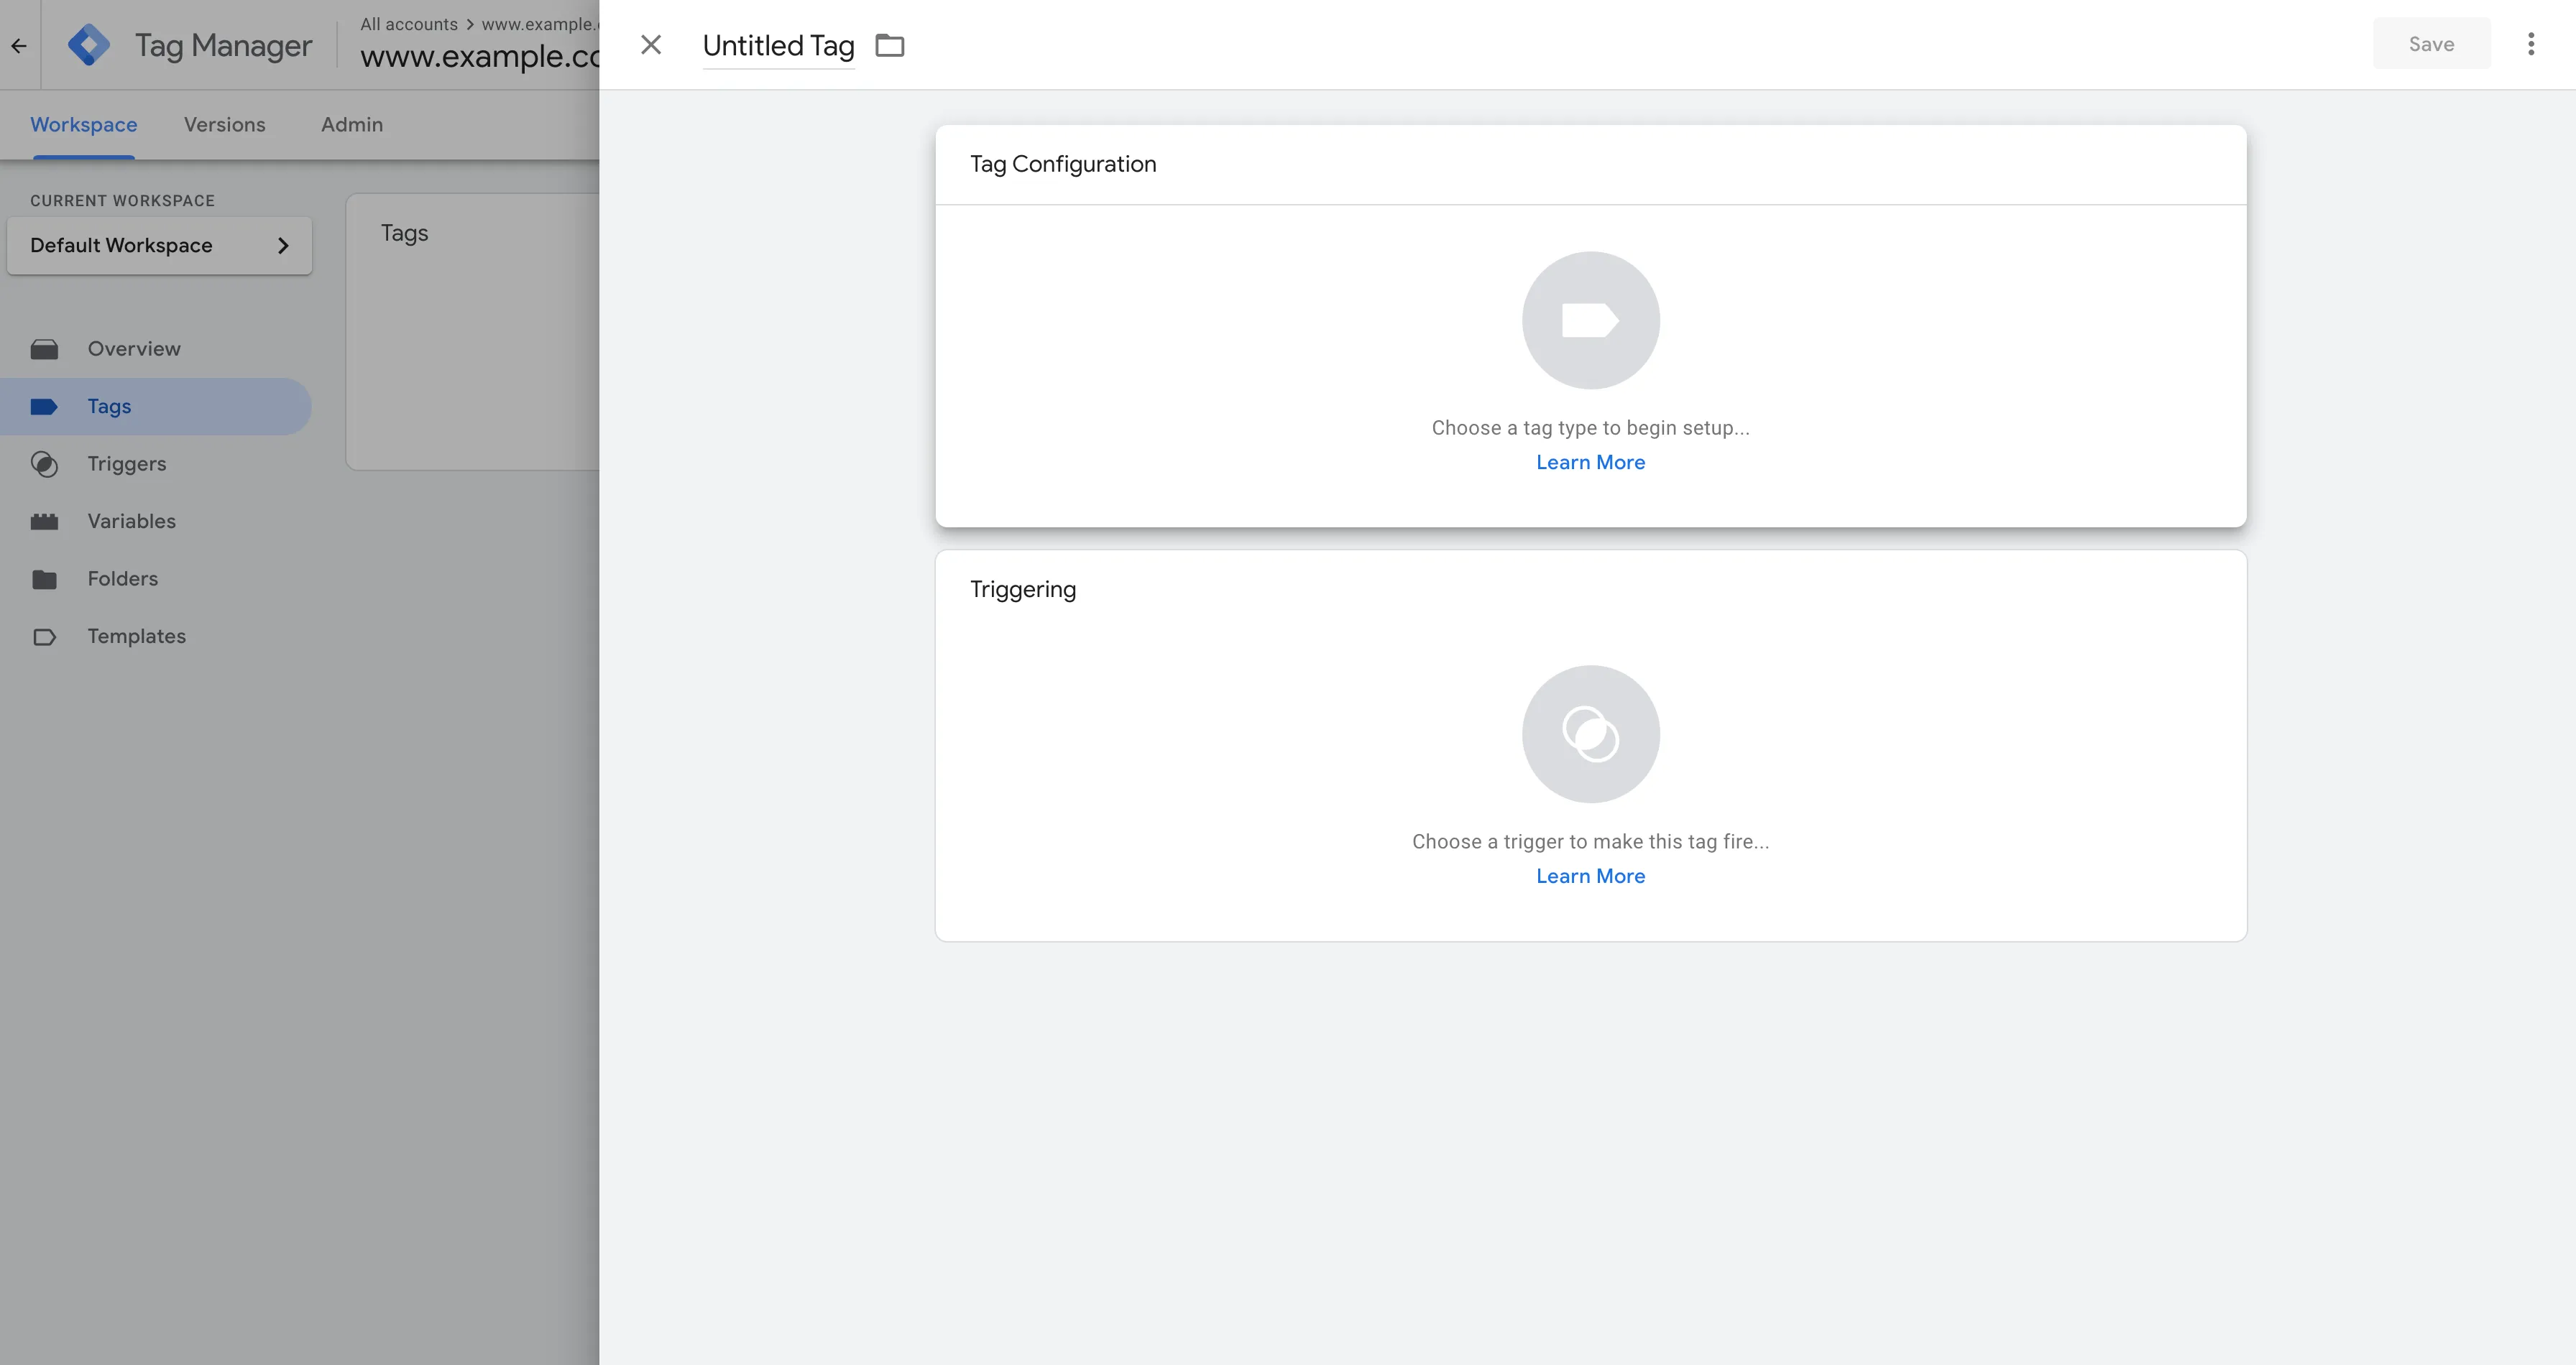Open the three-dot more actions menu

coord(2530,44)
